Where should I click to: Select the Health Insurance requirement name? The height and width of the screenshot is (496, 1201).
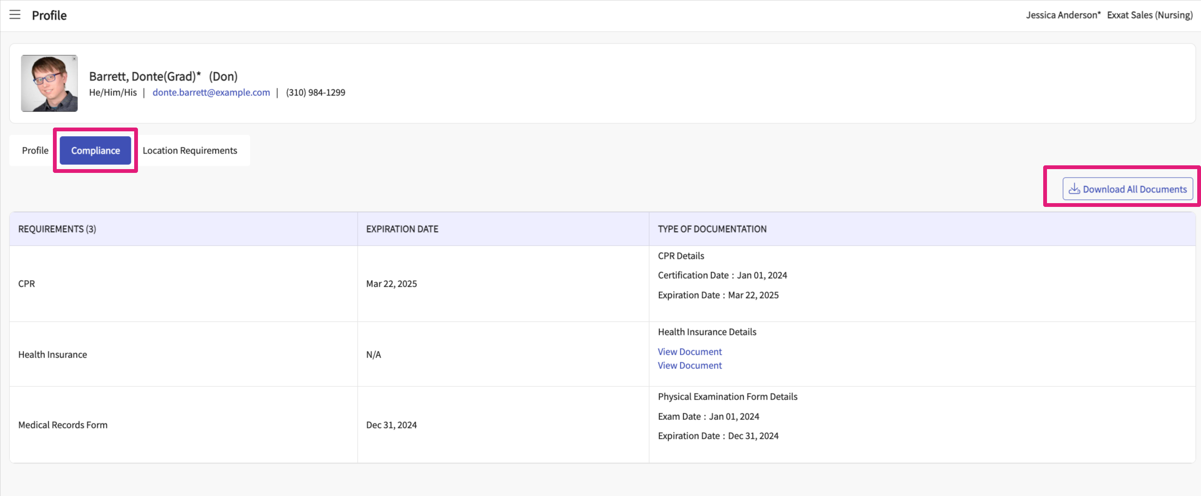(52, 354)
